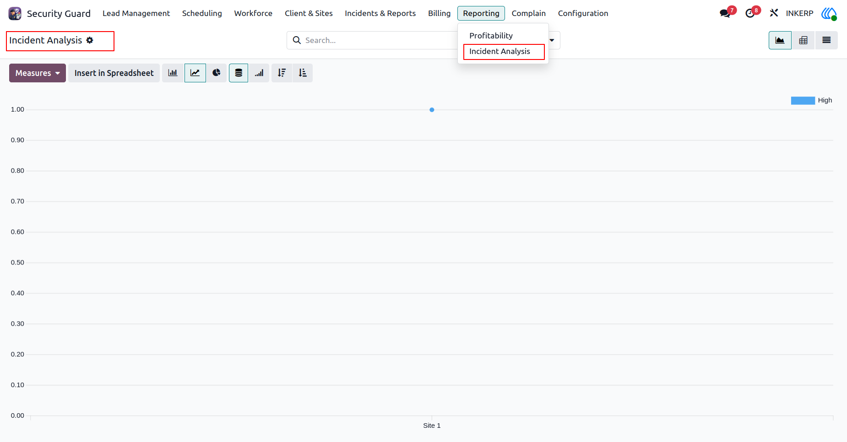Open the debug tools wrench icon
This screenshot has width=847, height=442.
click(774, 13)
